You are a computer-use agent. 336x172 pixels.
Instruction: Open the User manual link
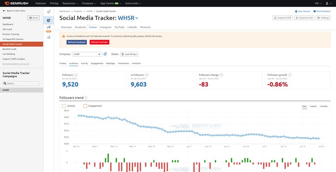pyautogui.click(x=302, y=11)
